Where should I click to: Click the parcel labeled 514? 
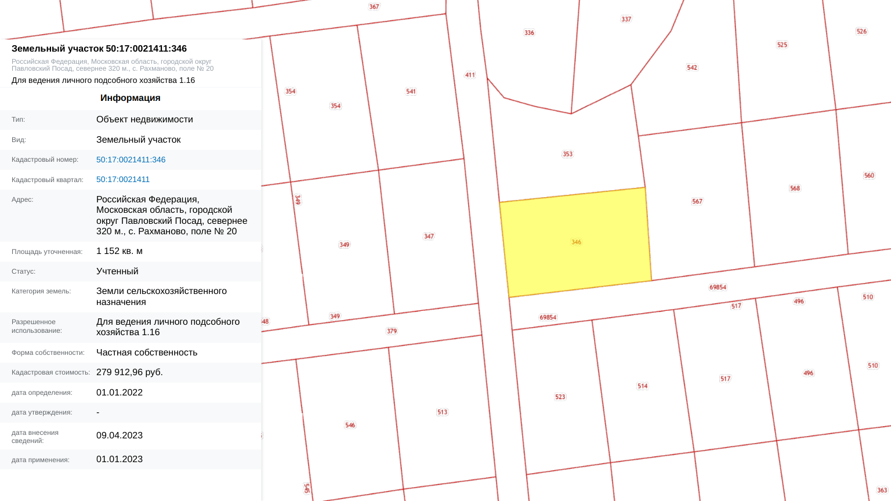[642, 386]
